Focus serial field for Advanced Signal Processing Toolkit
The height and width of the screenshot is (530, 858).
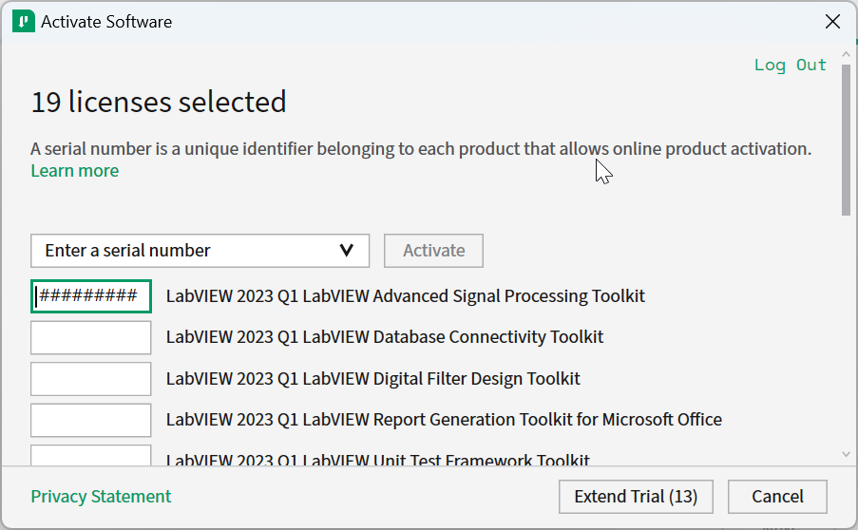pyautogui.click(x=91, y=296)
